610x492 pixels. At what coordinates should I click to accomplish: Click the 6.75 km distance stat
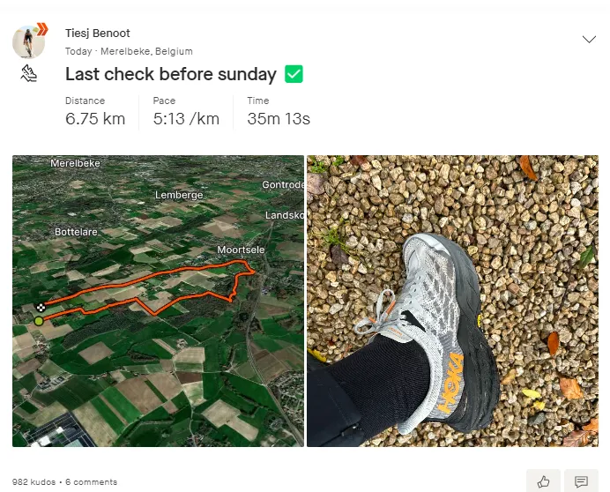coord(95,119)
